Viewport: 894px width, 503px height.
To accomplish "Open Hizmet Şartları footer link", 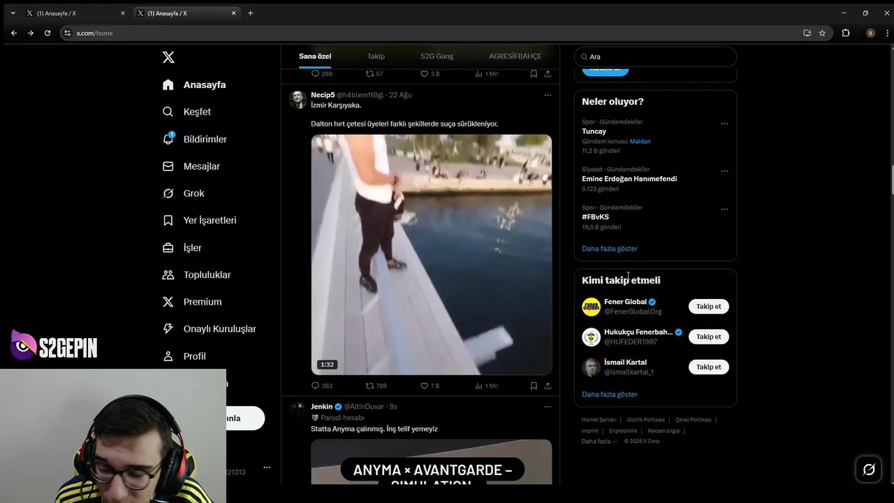I will 599,420.
